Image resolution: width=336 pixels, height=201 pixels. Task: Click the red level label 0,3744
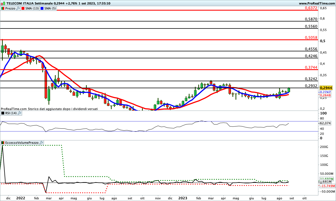click(311, 68)
